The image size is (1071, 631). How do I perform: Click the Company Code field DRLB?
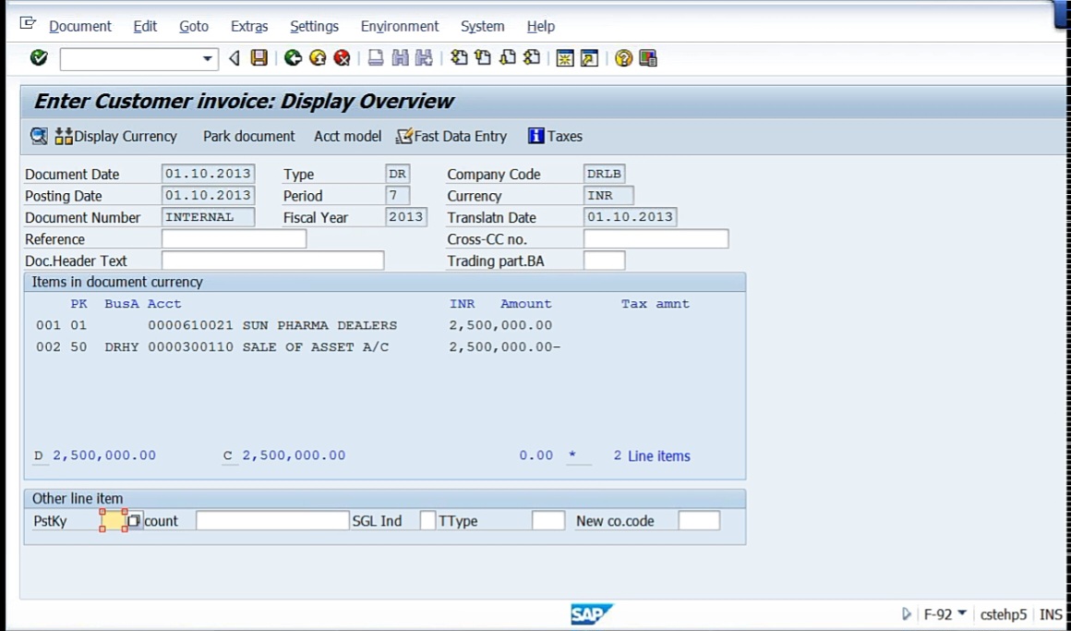605,174
